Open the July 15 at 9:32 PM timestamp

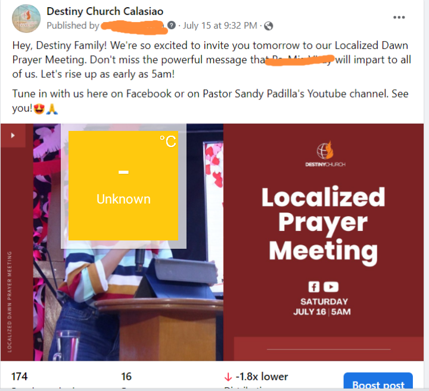220,26
